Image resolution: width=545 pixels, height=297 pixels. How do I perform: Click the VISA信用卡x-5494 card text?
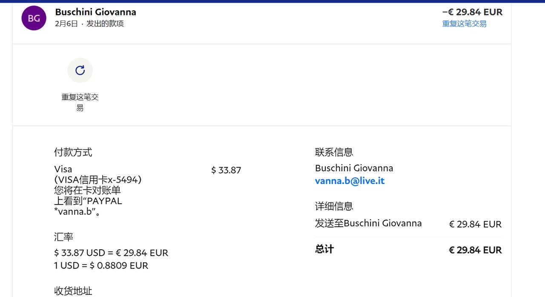98,180
